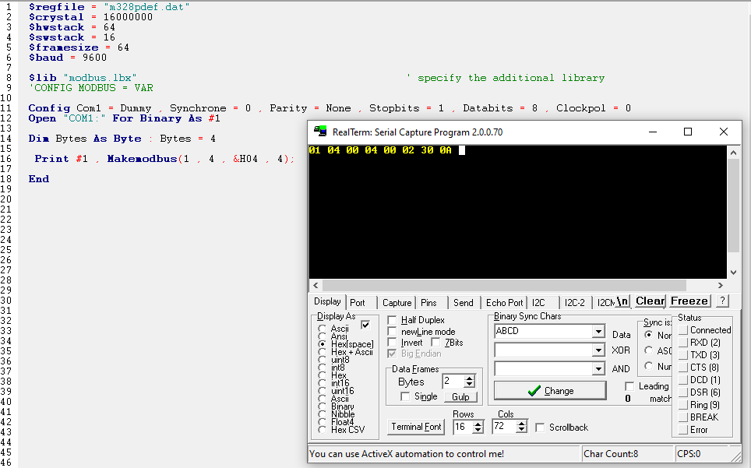Open the Capture tab
Image resolution: width=751 pixels, height=468 pixels.
(x=397, y=303)
